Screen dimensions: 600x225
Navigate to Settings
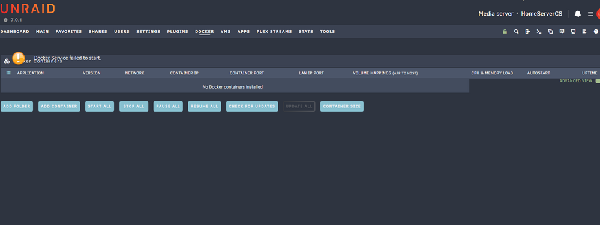[148, 32]
